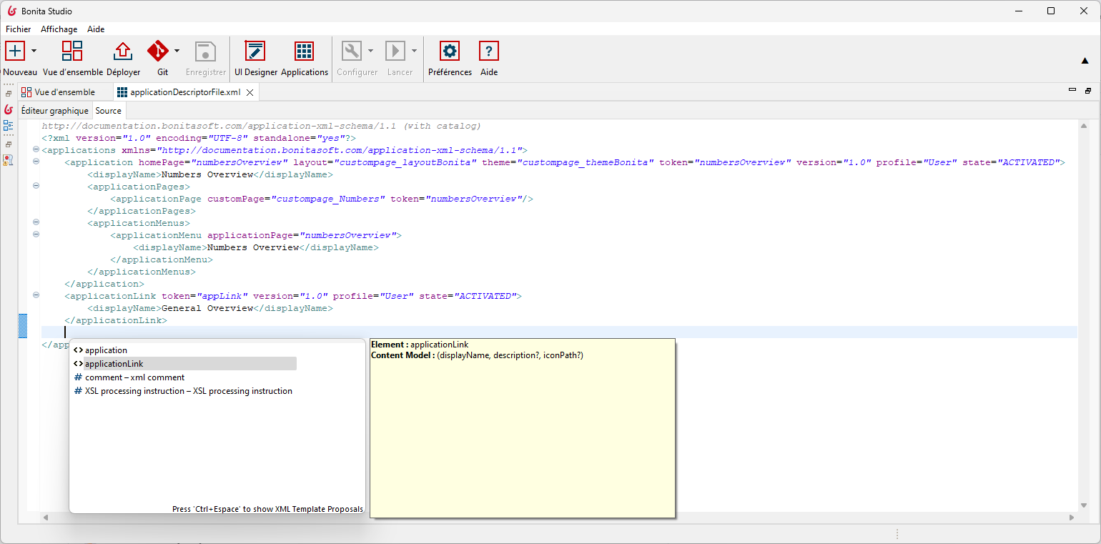Image resolution: width=1101 pixels, height=544 pixels.
Task: Collapse the applicationMenus element fold marker
Action: pos(35,222)
